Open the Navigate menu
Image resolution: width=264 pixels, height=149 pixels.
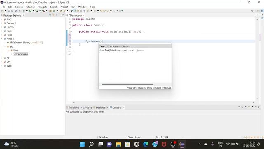42,7
